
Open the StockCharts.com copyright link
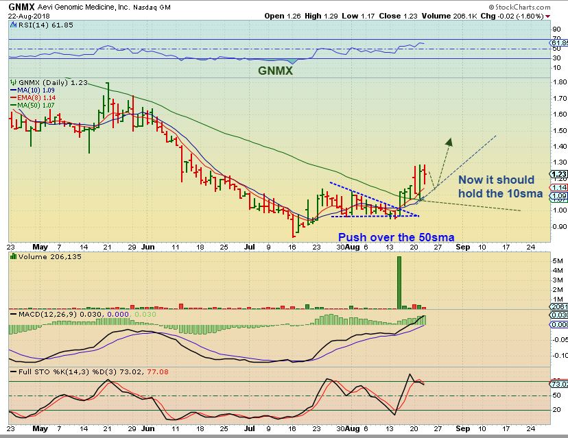pos(519,7)
